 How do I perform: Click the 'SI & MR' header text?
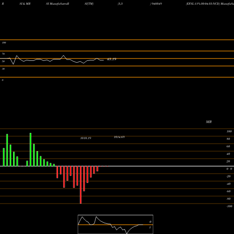click(x=25, y=4)
